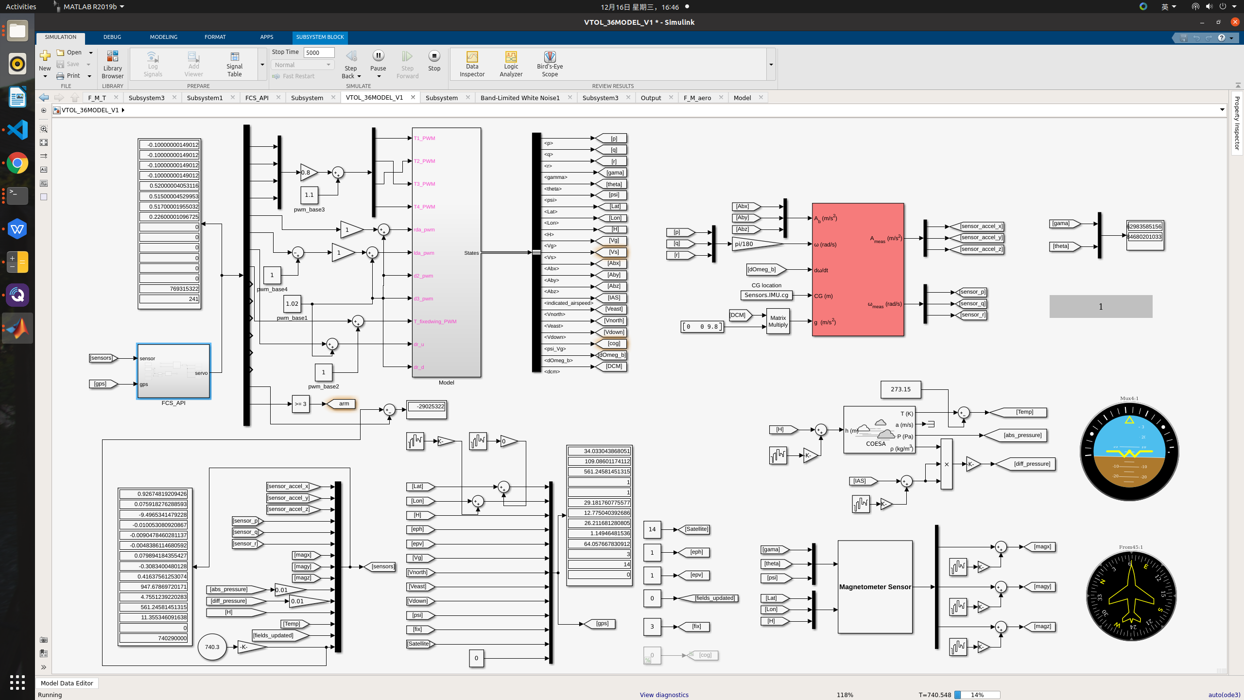The width and height of the screenshot is (1244, 700).
Task: Select the Area box palette tool
Action: [44, 197]
